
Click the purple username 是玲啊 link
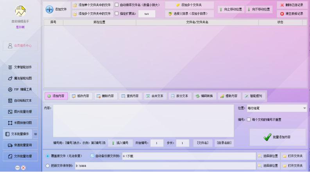pos(20,27)
